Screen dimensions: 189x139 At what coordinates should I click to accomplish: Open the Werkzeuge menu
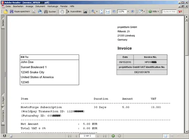click(53, 6)
